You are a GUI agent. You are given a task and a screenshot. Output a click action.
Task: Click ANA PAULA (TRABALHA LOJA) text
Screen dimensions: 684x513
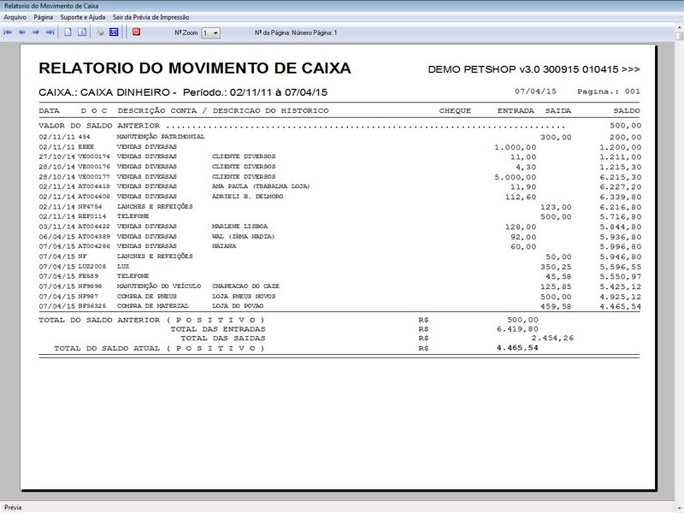pyautogui.click(x=261, y=186)
